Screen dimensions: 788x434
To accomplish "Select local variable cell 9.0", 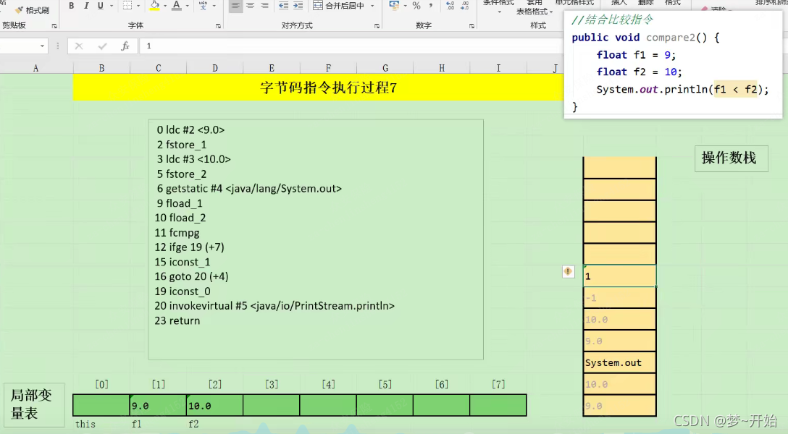I will 159,405.
